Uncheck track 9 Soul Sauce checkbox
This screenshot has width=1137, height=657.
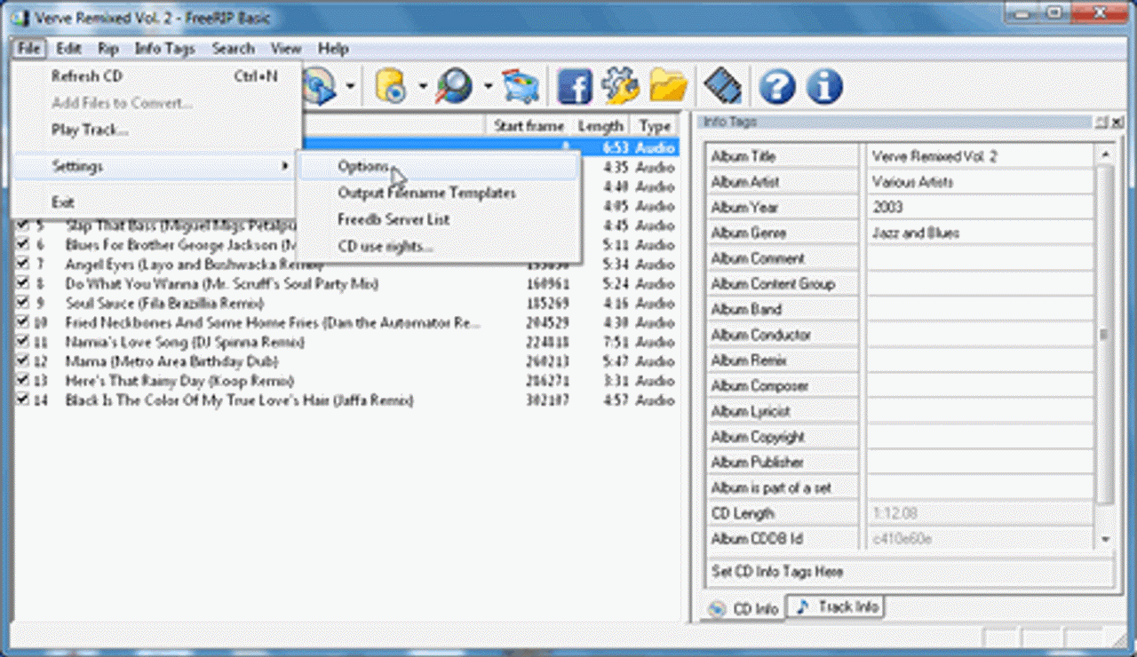point(24,304)
